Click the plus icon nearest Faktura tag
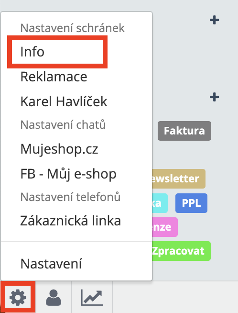 214,97
